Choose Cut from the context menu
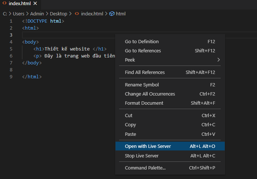The height and width of the screenshot is (179, 257). pos(170,116)
